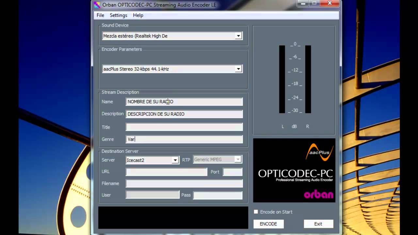Click the Exit button
This screenshot has width=418, height=235.
[x=318, y=224]
